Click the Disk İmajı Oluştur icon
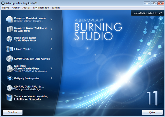The width and height of the screenshot is (165, 117). click(9, 69)
